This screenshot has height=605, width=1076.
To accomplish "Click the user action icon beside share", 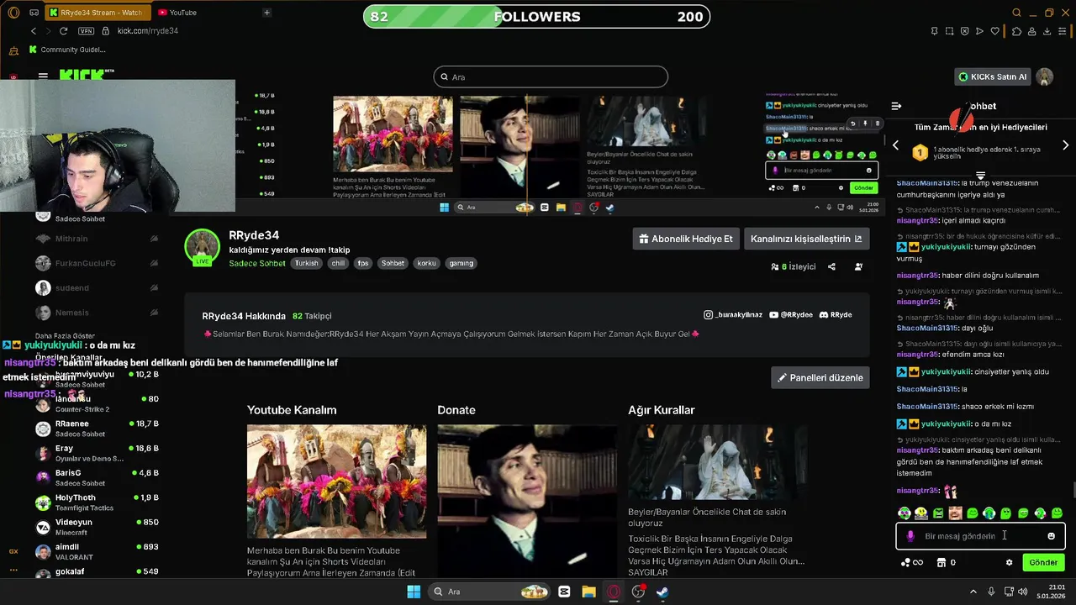I will pos(858,266).
